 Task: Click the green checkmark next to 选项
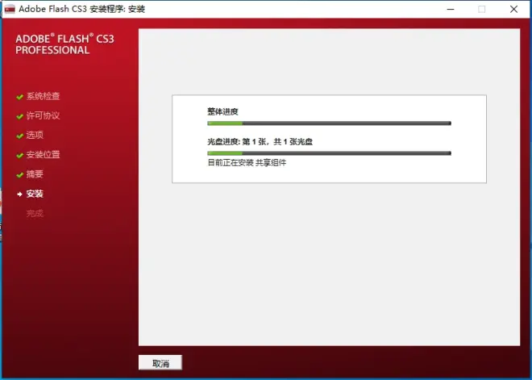(x=19, y=136)
